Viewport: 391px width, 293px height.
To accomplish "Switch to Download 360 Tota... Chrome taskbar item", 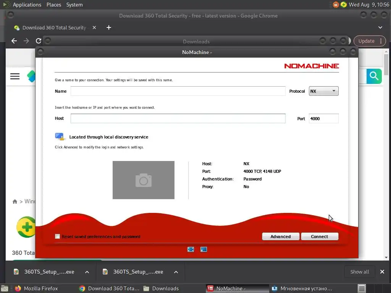I will [109, 288].
